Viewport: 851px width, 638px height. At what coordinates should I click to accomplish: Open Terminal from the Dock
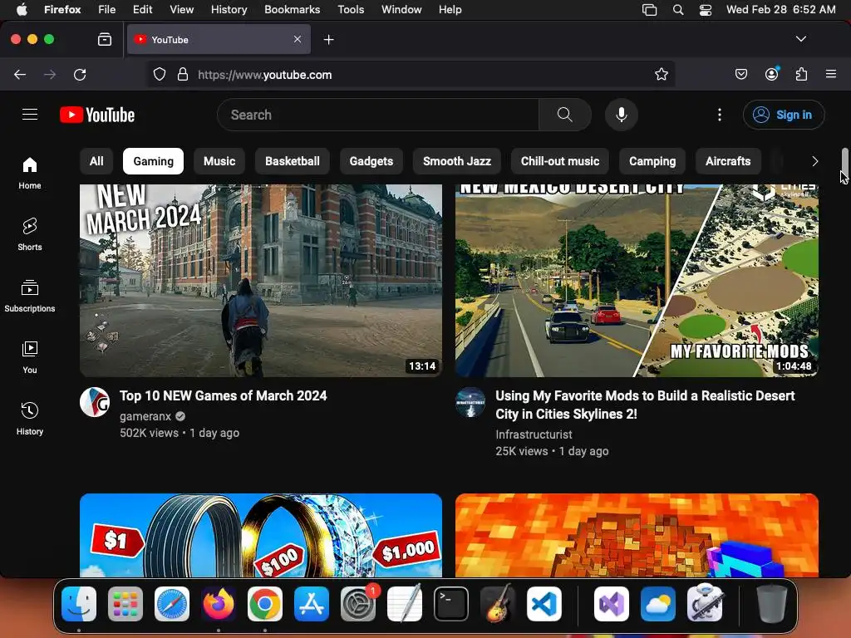451,604
